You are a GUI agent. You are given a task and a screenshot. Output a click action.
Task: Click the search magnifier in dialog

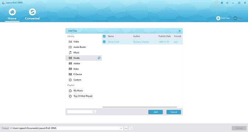coord(94,111)
